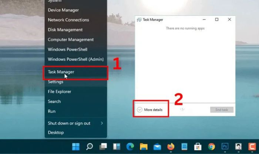This screenshot has height=154, width=259.
Task: Open Task View on the taskbar
Action: click(x=103, y=147)
